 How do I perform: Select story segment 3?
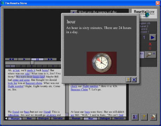(31, 66)
